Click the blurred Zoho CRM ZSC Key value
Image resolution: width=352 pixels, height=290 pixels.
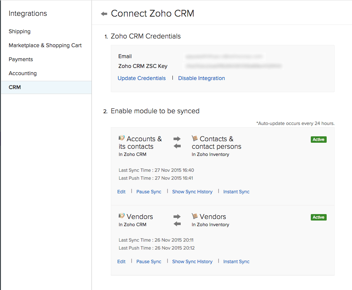(234, 66)
